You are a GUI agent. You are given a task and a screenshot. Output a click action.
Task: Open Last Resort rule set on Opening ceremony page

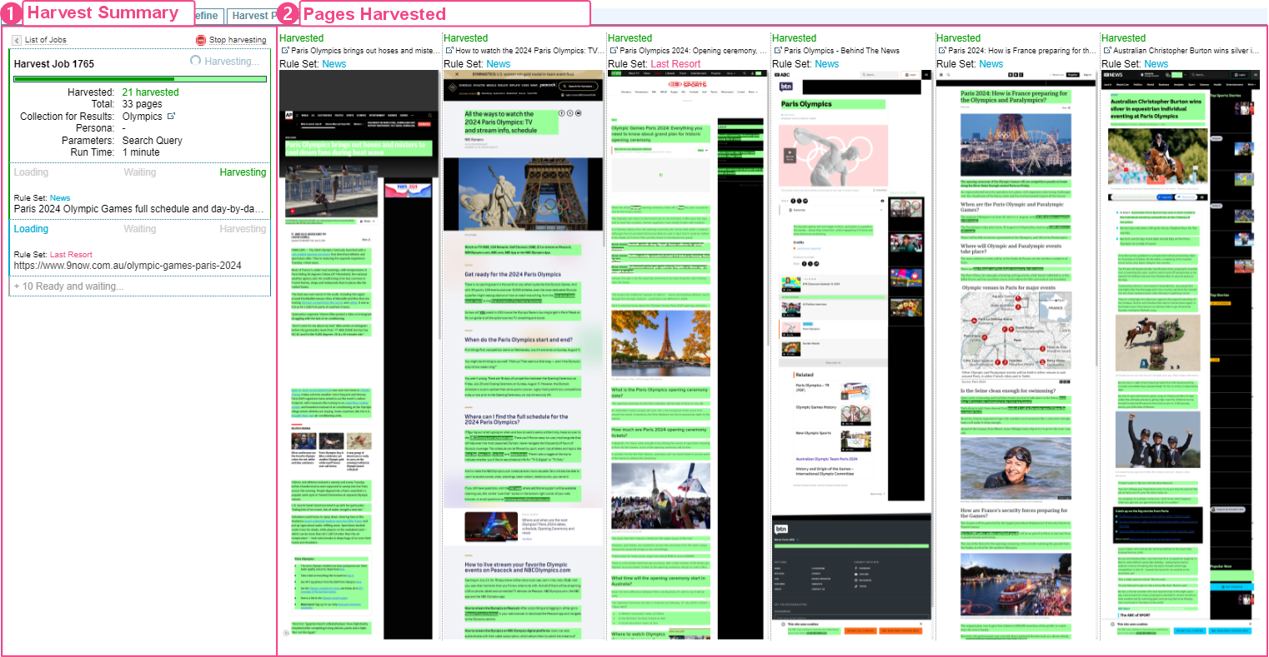(675, 64)
